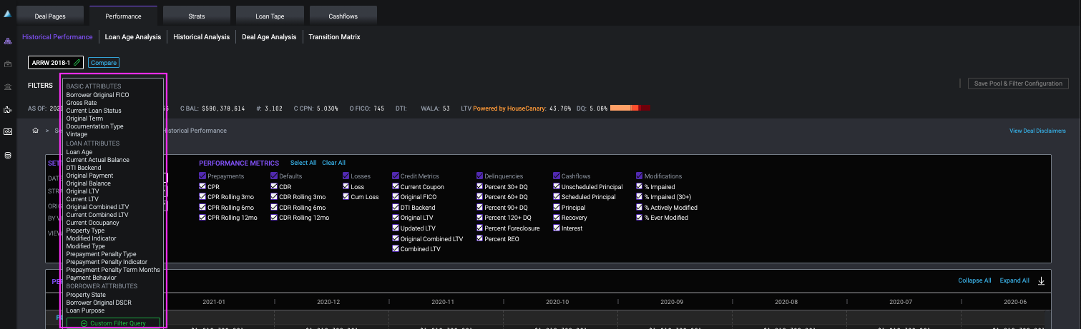
Task: Choose Current Loan Status filter
Action: coord(94,111)
